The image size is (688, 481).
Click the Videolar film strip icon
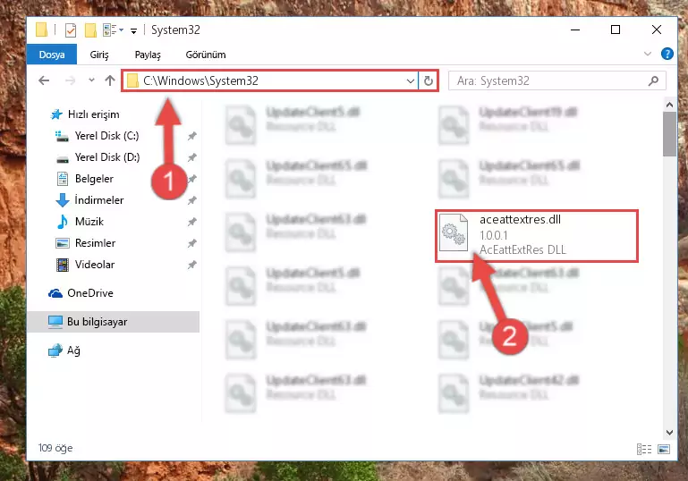pos(63,265)
